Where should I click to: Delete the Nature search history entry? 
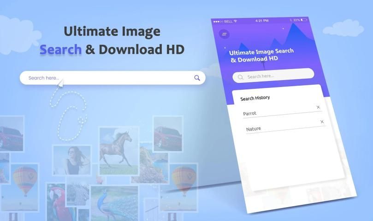coord(322,122)
